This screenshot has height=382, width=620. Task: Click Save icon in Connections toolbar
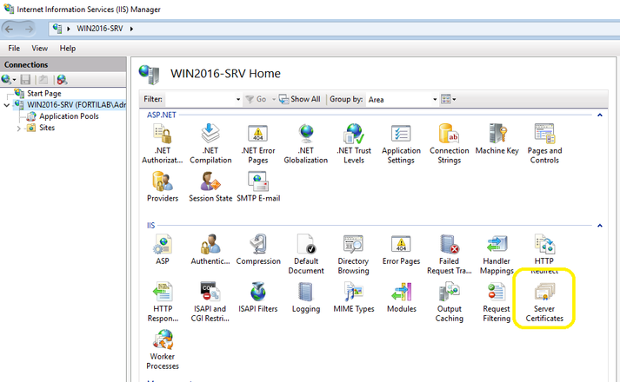pos(26,79)
